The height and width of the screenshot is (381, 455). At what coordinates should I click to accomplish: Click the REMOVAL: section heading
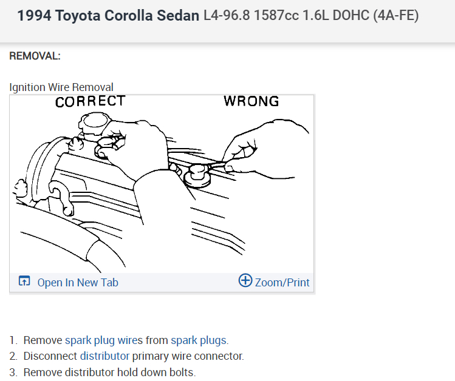pos(35,56)
